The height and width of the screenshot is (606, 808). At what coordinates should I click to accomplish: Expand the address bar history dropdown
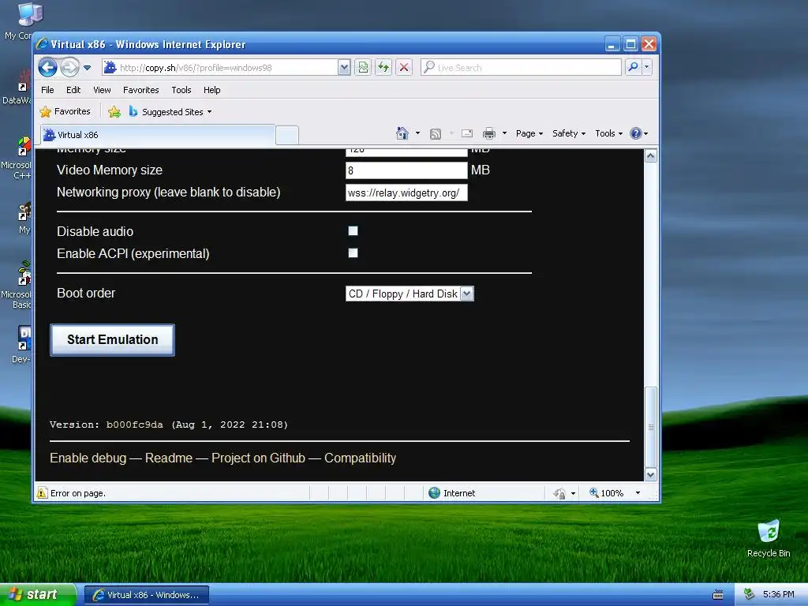point(344,68)
